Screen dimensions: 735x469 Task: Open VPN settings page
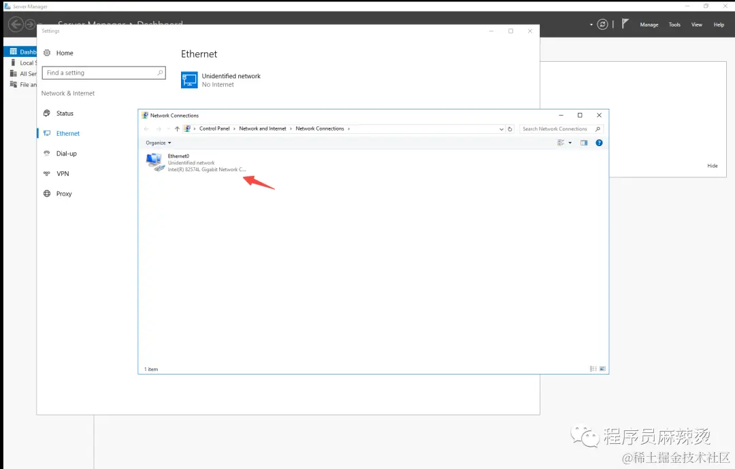point(63,173)
